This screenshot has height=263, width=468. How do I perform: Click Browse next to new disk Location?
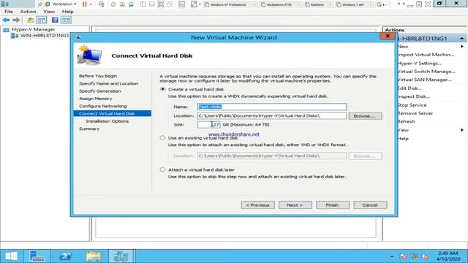365,115
